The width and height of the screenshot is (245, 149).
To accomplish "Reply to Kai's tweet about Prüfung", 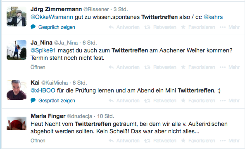I will click(x=124, y=101).
